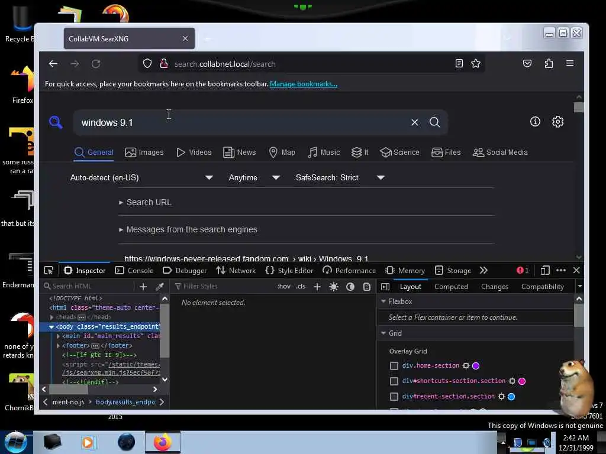Toggle the .cls class panel
This screenshot has height=454, width=606.
[301, 287]
